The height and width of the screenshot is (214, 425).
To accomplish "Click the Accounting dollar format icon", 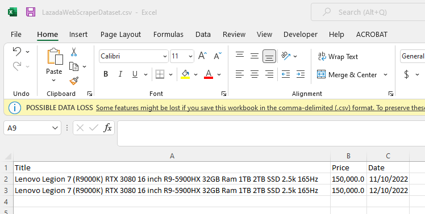I will 407,74.
